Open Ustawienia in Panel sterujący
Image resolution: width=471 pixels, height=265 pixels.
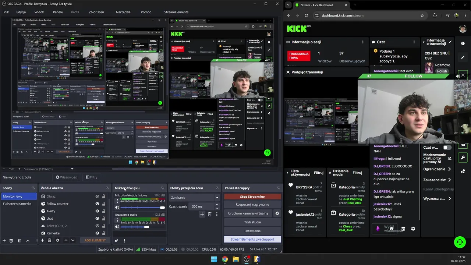(x=252, y=231)
